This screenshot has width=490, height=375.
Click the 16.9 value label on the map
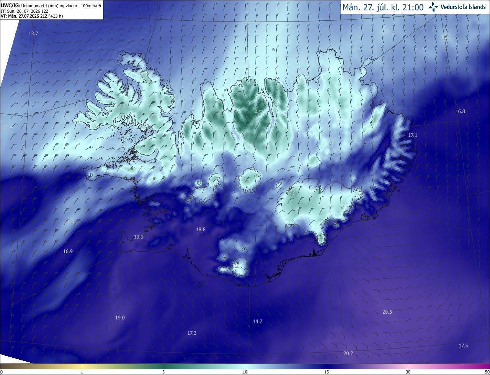(68, 252)
